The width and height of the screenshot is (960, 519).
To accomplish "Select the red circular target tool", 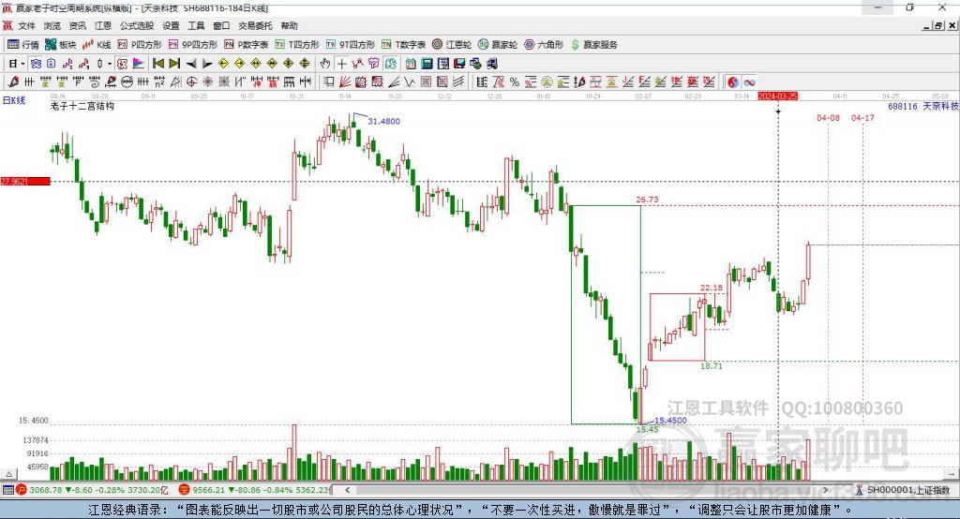I will click(191, 82).
